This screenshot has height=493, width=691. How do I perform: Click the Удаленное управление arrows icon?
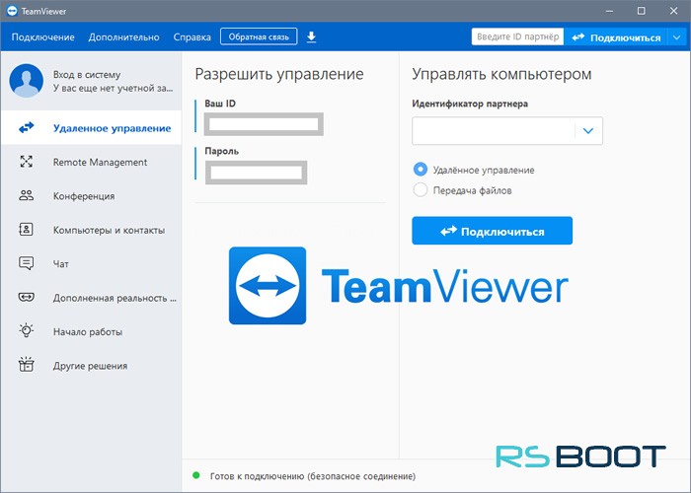[27, 127]
